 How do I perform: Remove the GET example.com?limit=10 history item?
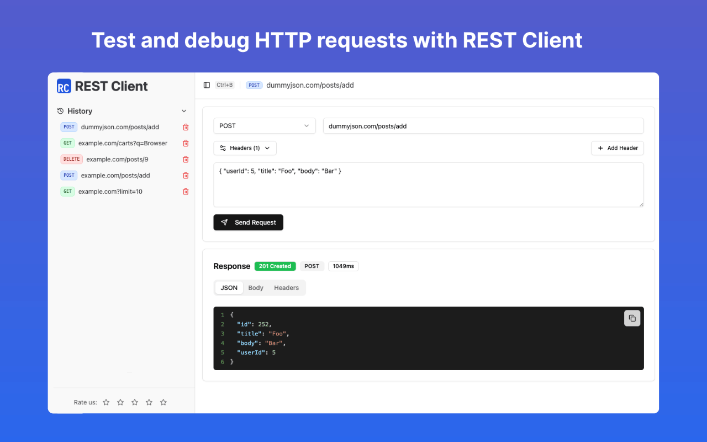coord(186,191)
